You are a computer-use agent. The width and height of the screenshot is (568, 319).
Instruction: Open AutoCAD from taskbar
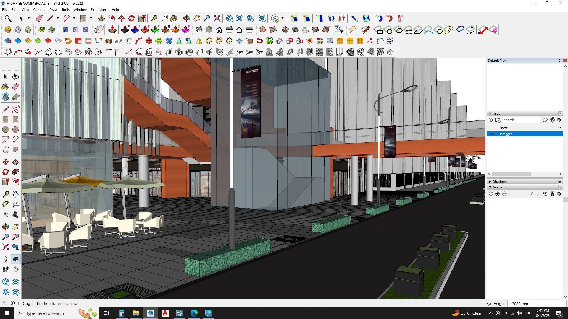pos(165,313)
